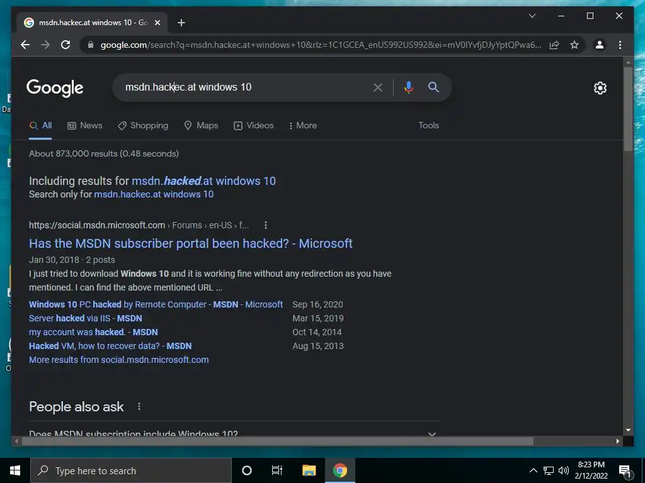This screenshot has width=645, height=483.
Task: Open 'Windows 10 PC hacked by Remote Computer' link
Action: coord(156,305)
